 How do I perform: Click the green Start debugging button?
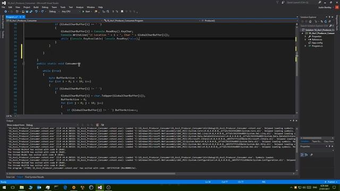click(86, 12)
